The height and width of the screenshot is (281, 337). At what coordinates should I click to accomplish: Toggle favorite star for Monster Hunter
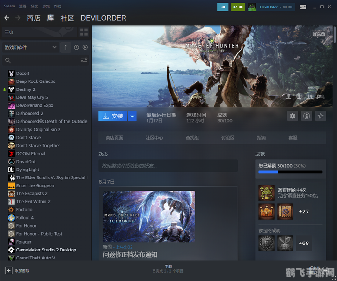pyautogui.click(x=321, y=116)
